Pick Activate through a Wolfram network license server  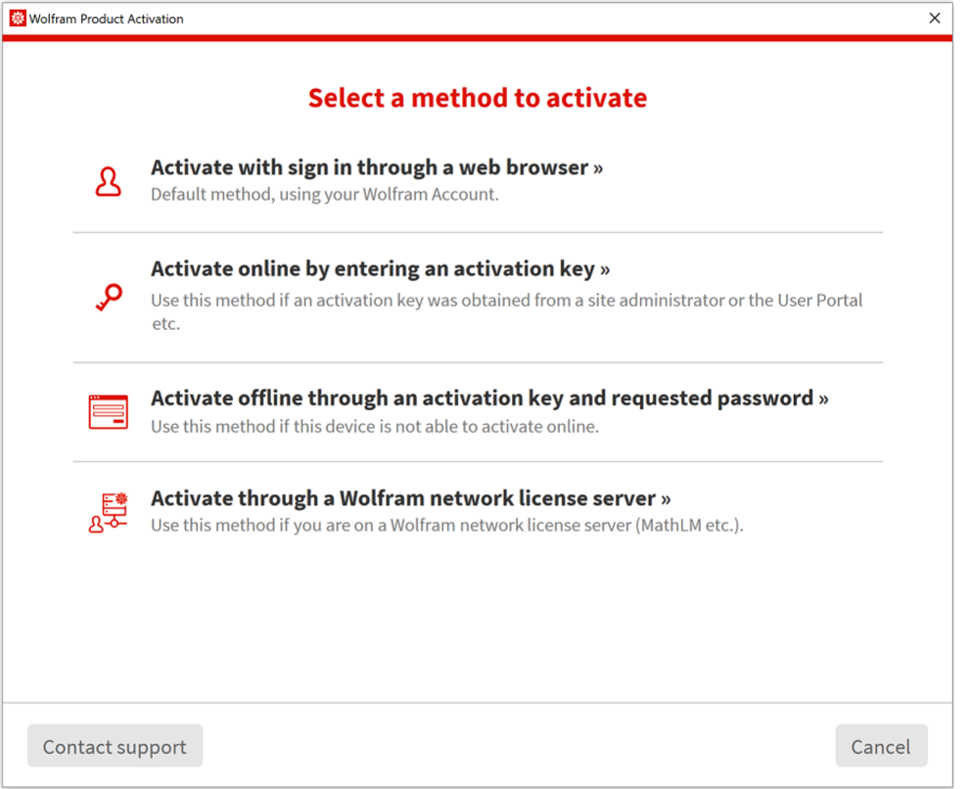pos(410,498)
